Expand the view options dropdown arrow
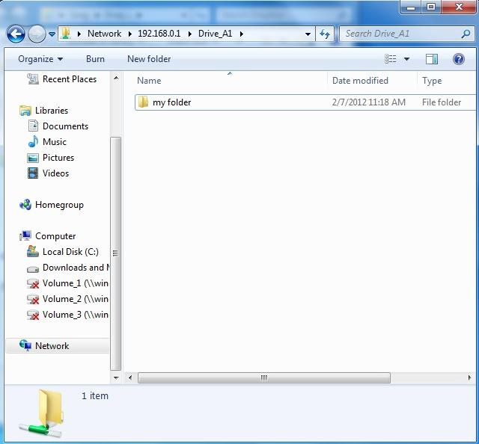This screenshot has height=444, width=479. [x=407, y=59]
